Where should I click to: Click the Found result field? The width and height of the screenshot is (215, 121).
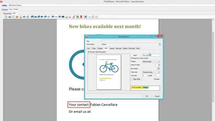coord(130,44)
